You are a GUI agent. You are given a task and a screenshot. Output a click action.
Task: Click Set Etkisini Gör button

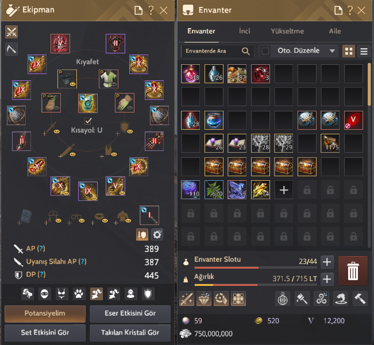[45, 332]
